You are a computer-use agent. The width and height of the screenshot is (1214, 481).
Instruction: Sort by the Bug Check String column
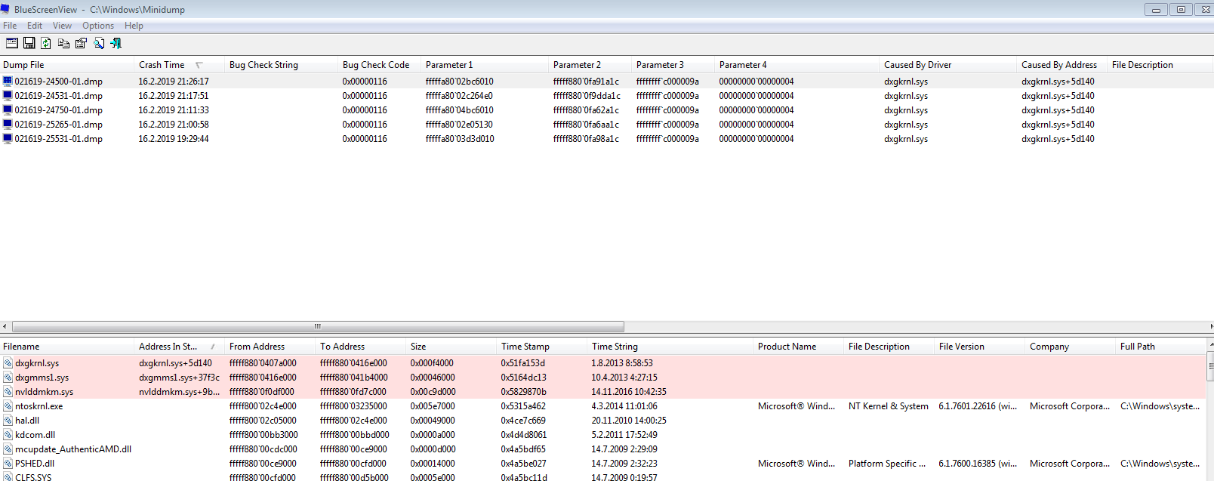282,65
